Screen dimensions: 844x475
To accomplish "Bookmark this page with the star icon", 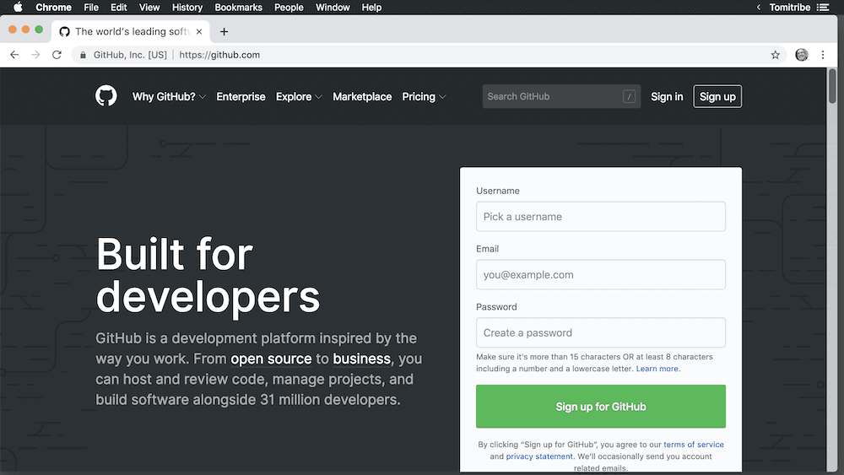I will [775, 55].
